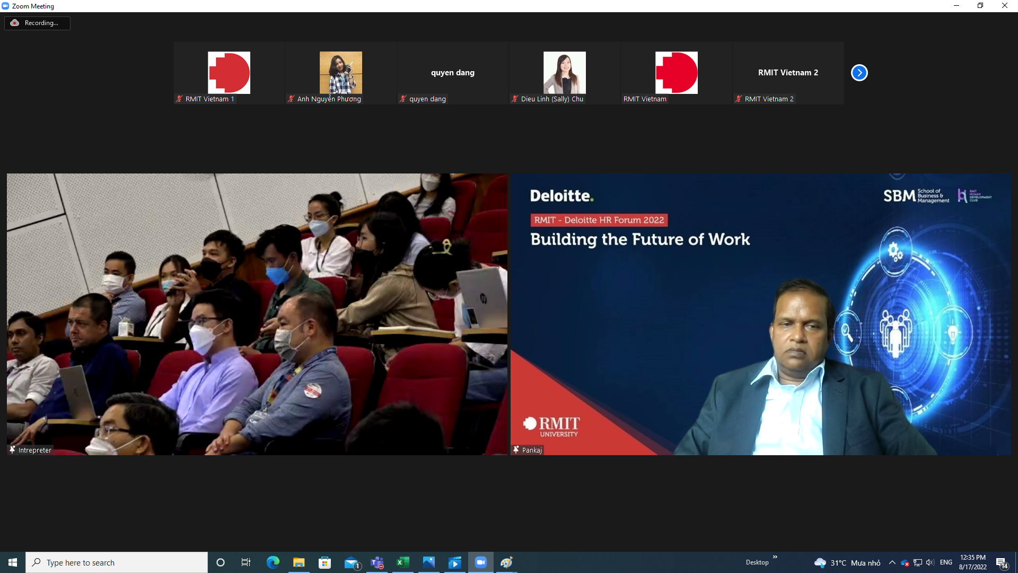Open Microsoft Store from the taskbar
The height and width of the screenshot is (573, 1018).
325,562
